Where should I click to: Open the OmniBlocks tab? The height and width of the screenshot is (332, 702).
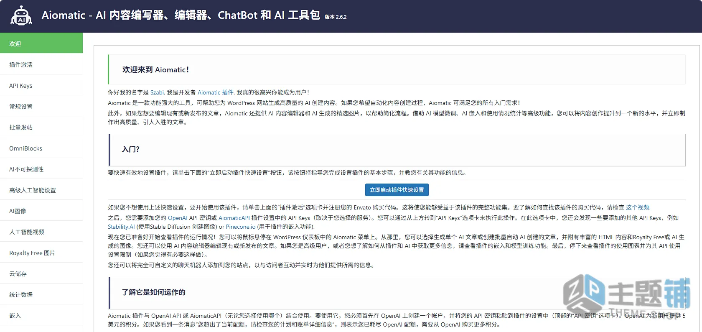pyautogui.click(x=41, y=148)
